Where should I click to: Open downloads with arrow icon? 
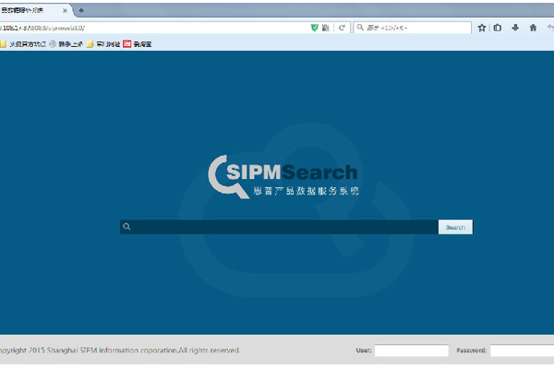[x=515, y=28]
